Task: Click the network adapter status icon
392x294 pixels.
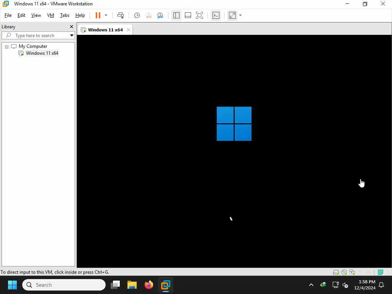Action: point(352,272)
